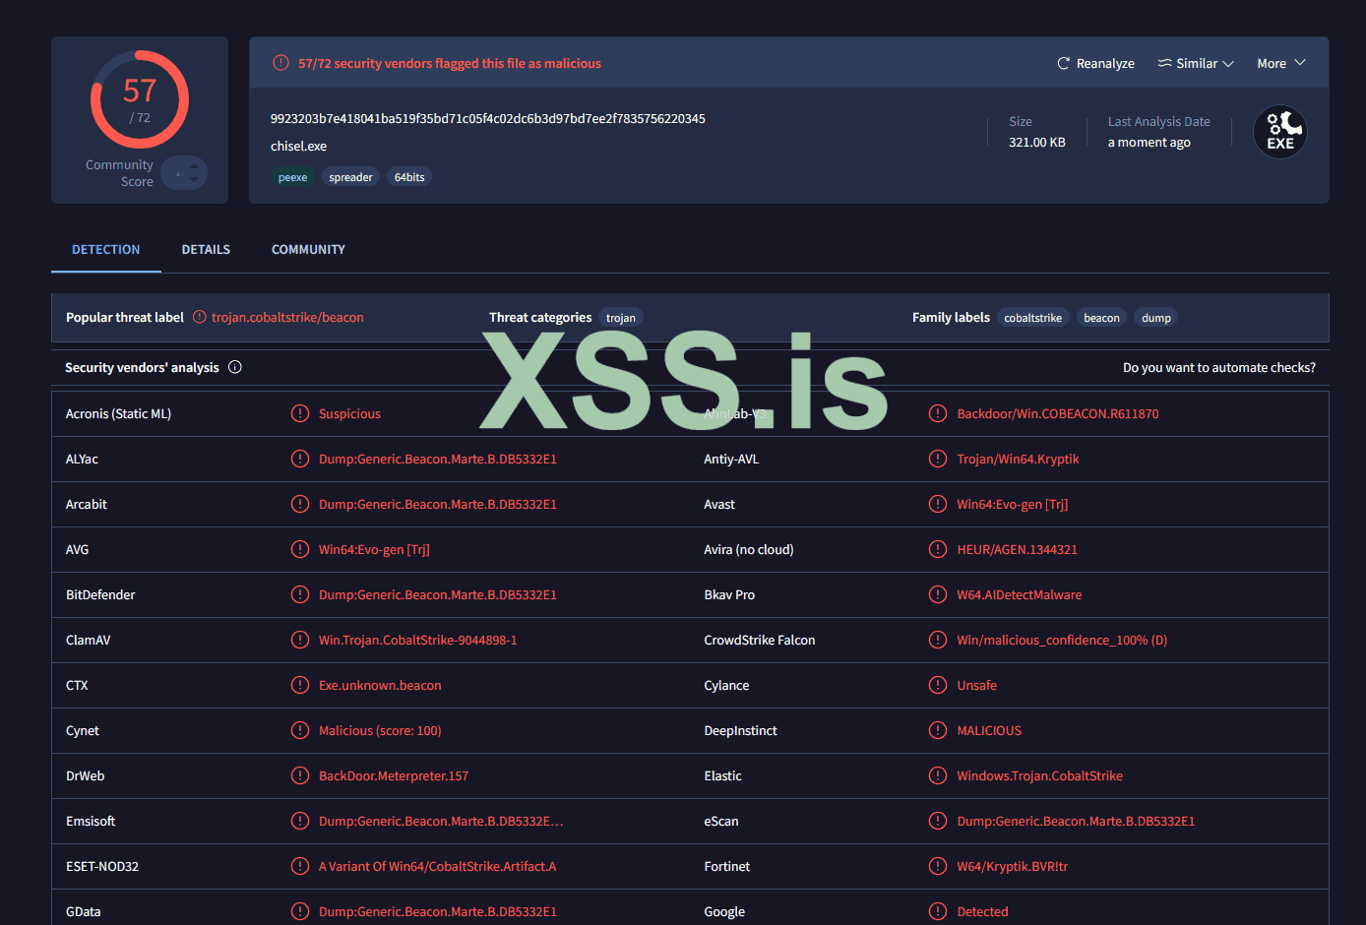Screen dimensions: 1366x925
Task: Click the alert icon in the DrWeb row
Action: coord(300,775)
